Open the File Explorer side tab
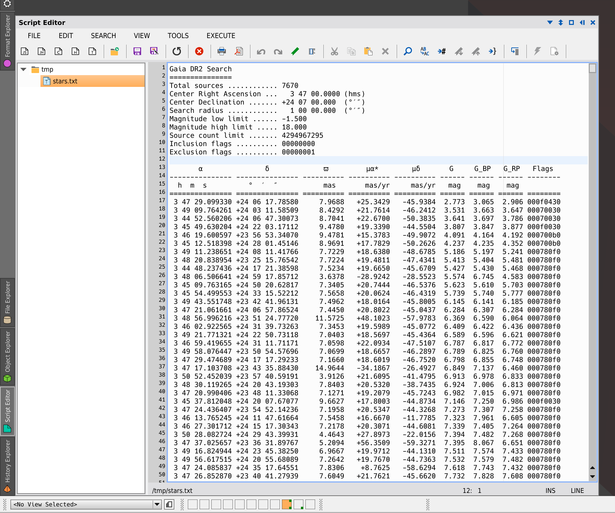The height and width of the screenshot is (513, 615). coord(7,302)
